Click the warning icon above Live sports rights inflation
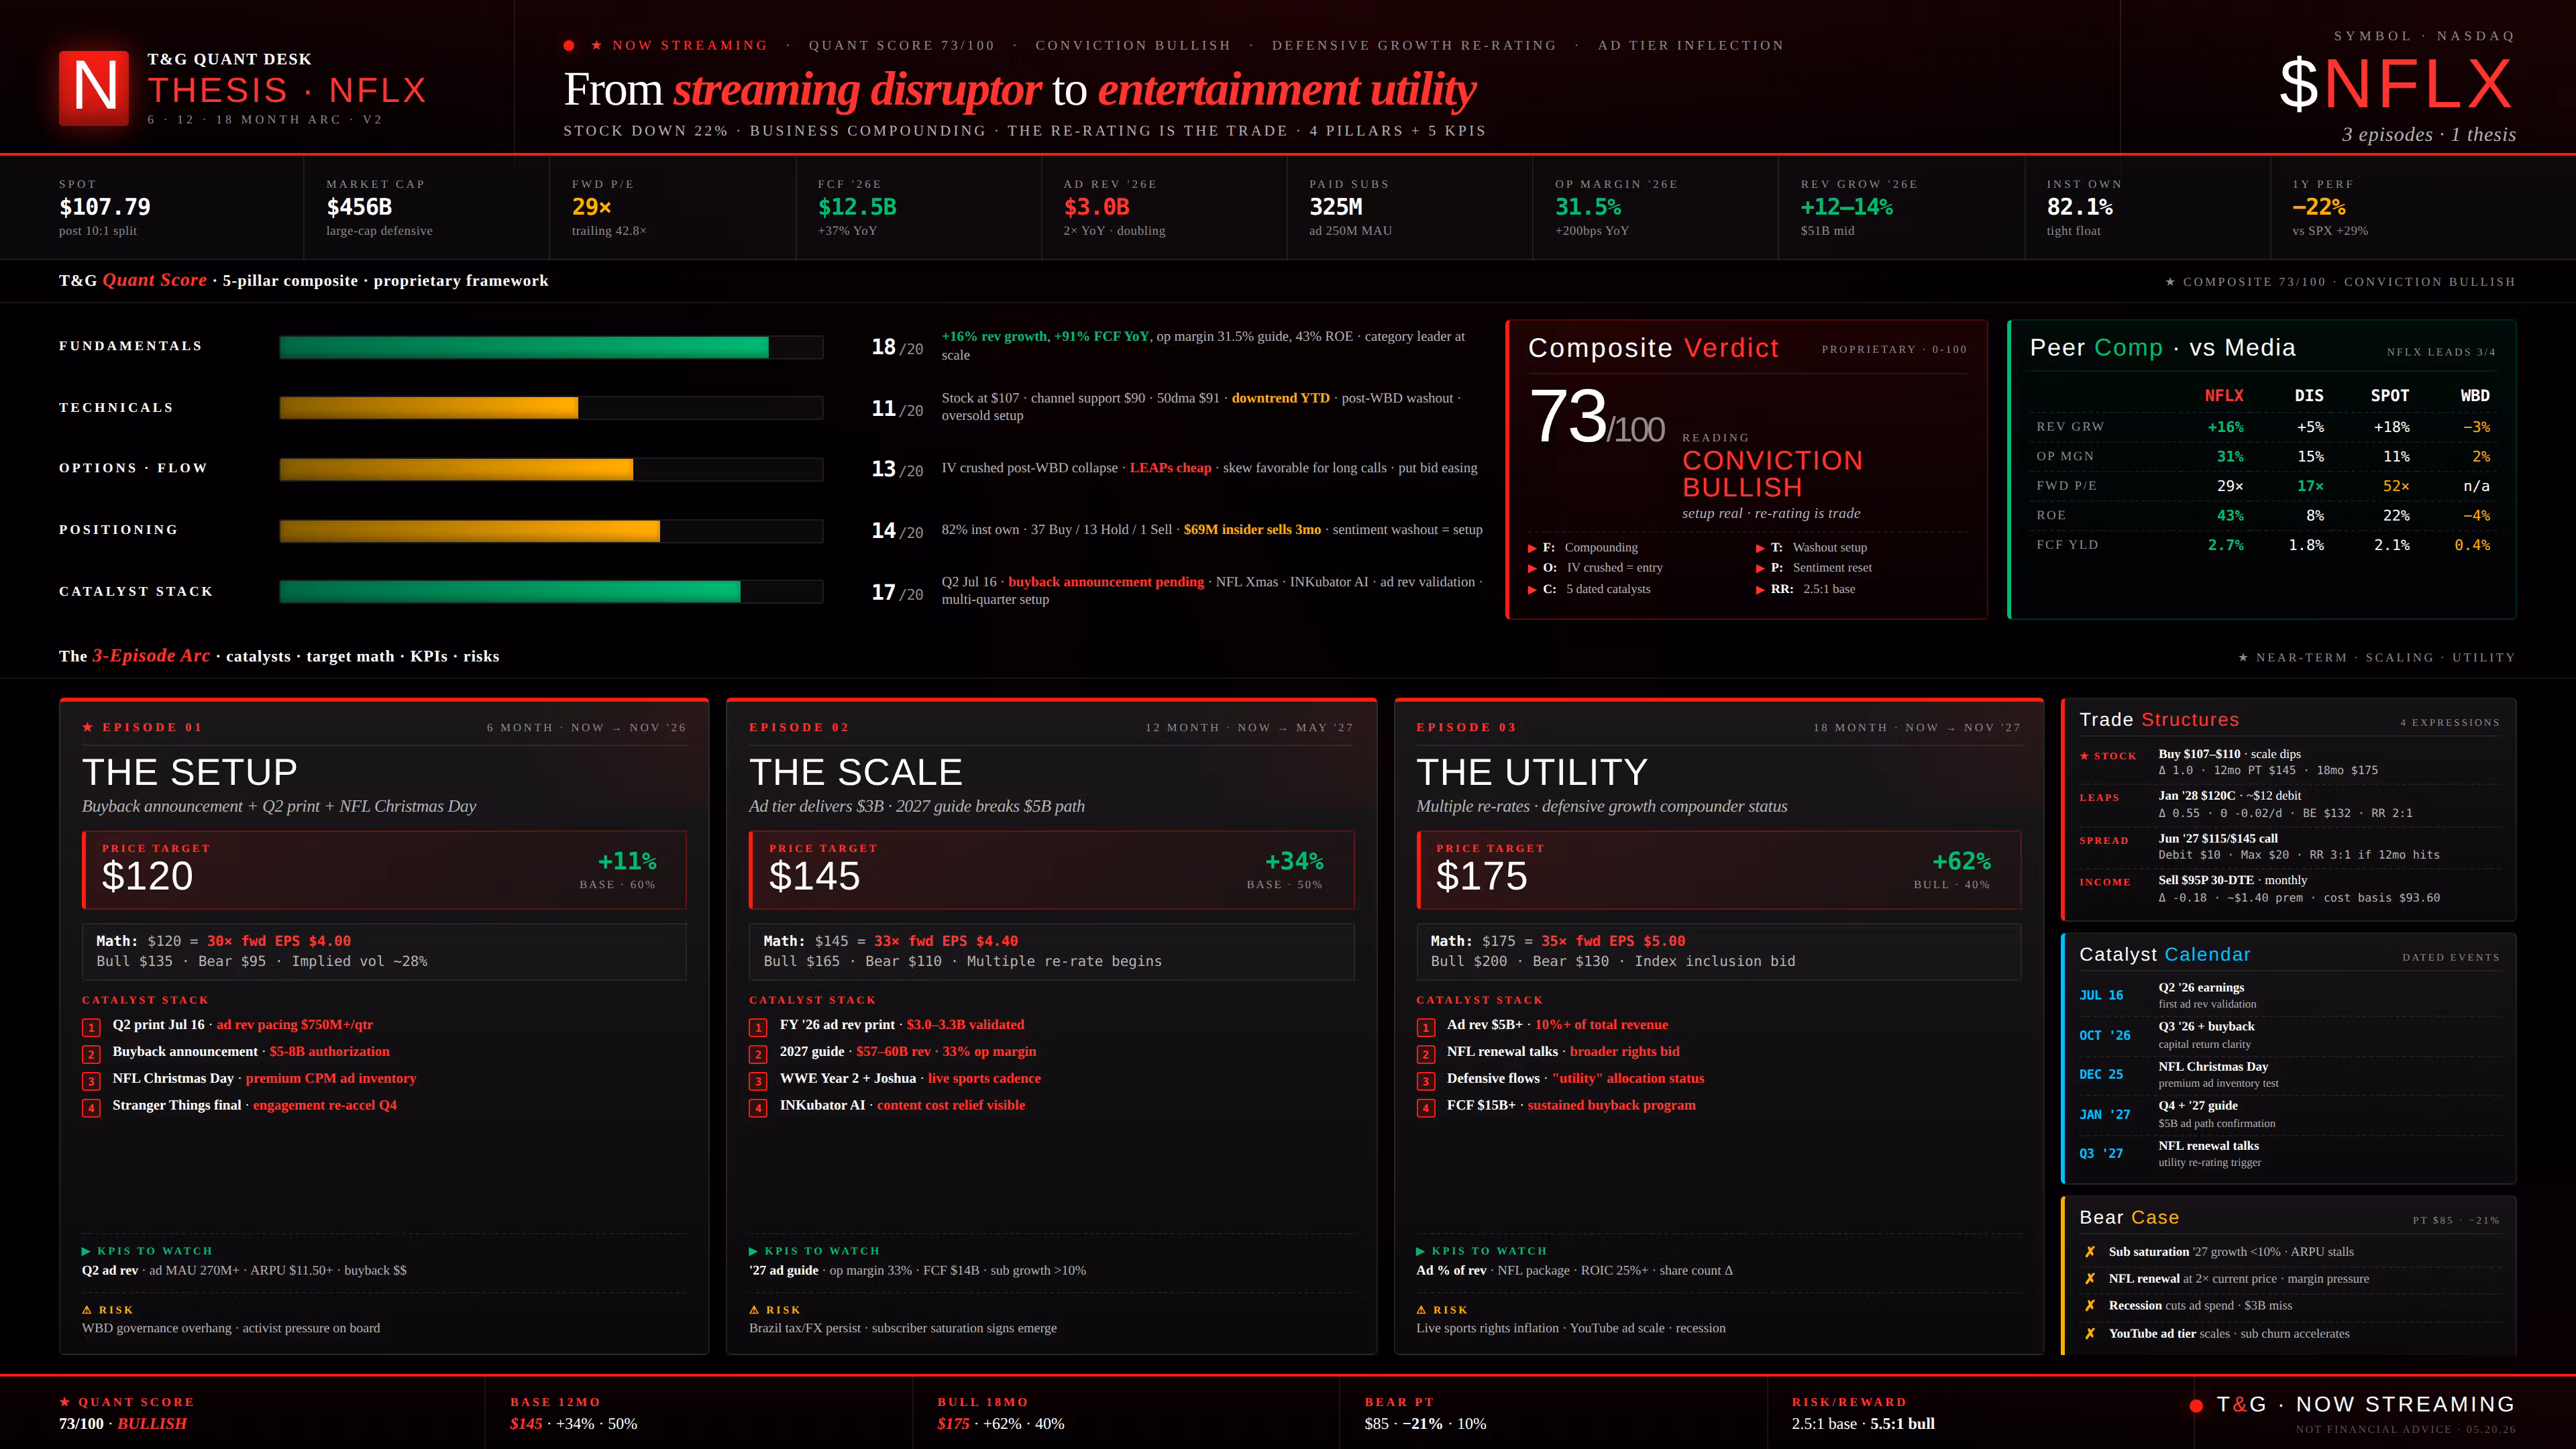This screenshot has width=2576, height=1449. (x=1421, y=1310)
